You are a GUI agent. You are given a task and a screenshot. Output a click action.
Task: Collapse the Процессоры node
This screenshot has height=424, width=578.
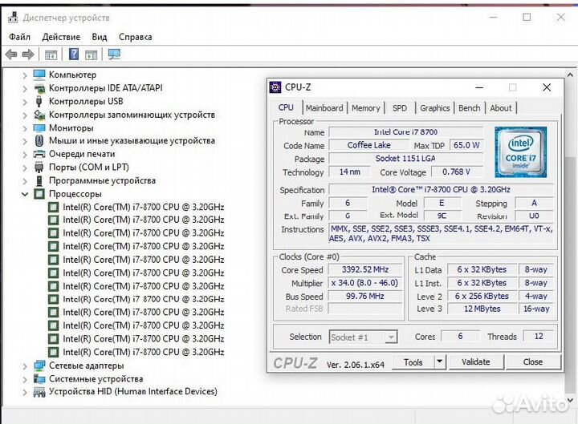[24, 194]
